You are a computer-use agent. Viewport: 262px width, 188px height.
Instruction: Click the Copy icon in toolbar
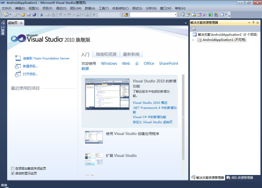[x=47, y=15]
